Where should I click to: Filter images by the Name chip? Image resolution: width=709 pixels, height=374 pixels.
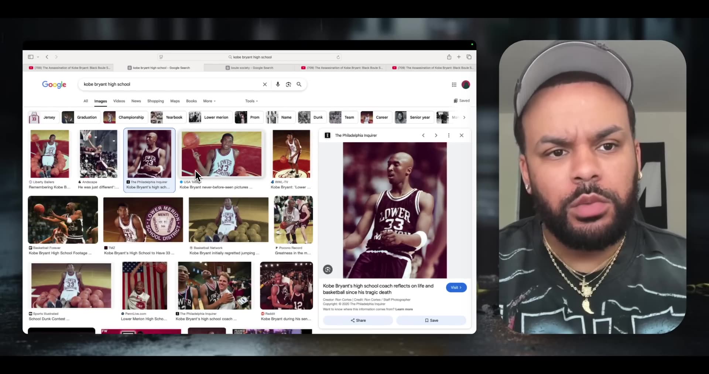click(x=280, y=118)
